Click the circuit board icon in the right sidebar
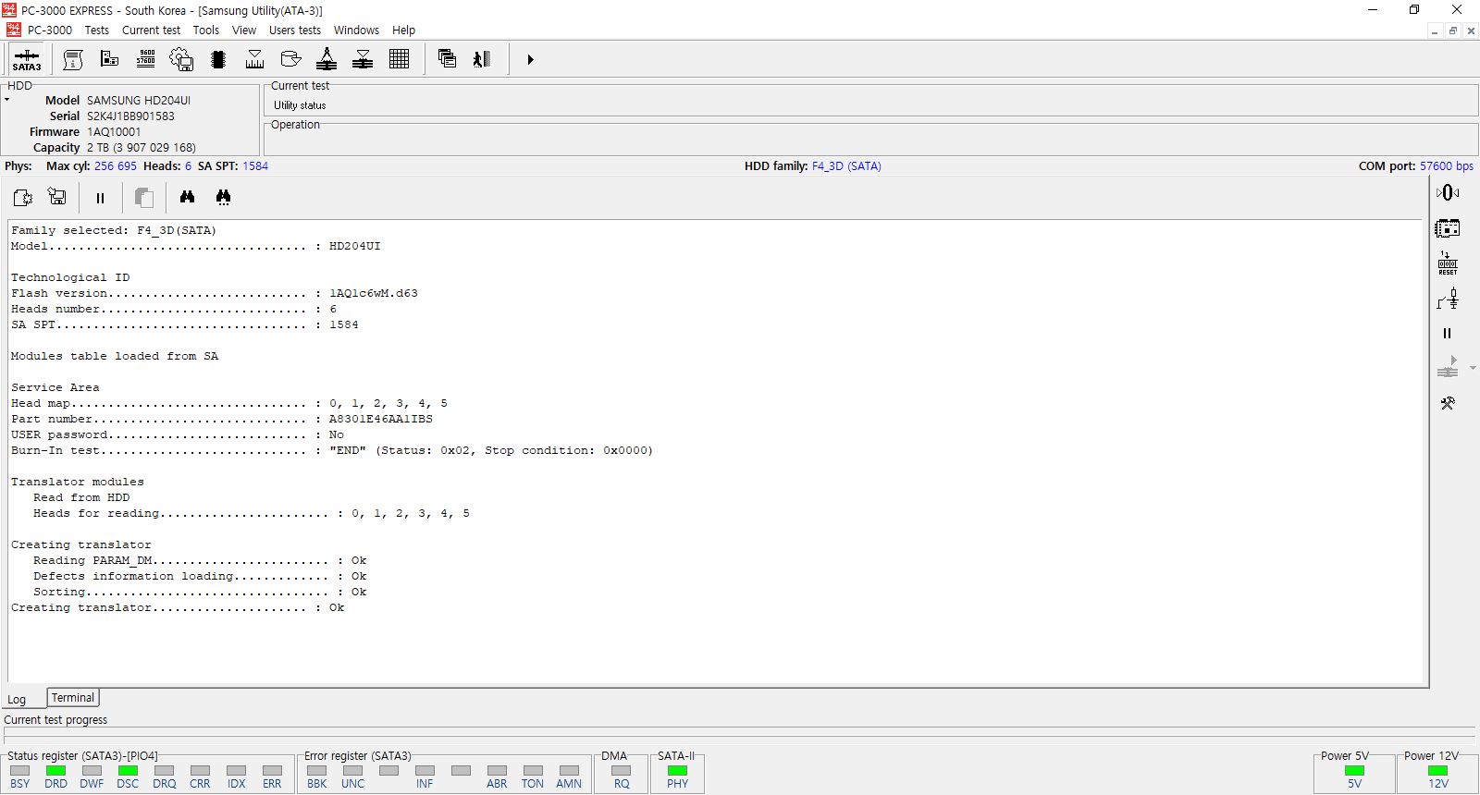 1448,227
